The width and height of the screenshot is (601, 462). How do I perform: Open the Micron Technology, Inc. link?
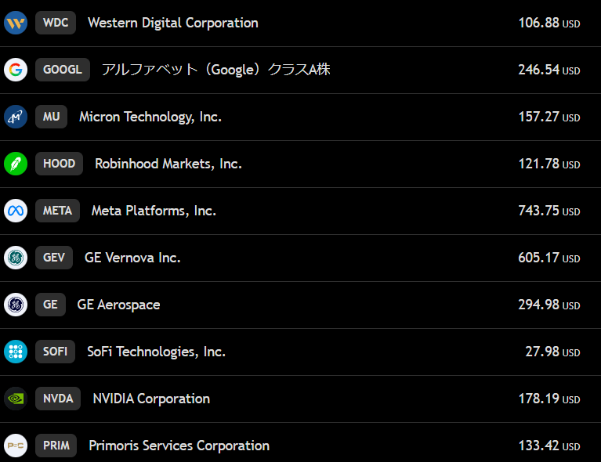click(x=150, y=117)
